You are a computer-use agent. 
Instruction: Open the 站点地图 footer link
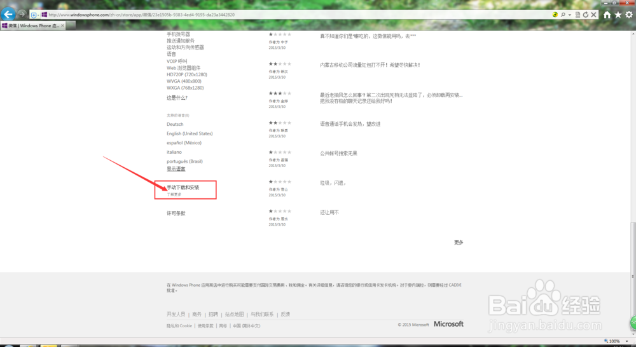pyautogui.click(x=234, y=314)
